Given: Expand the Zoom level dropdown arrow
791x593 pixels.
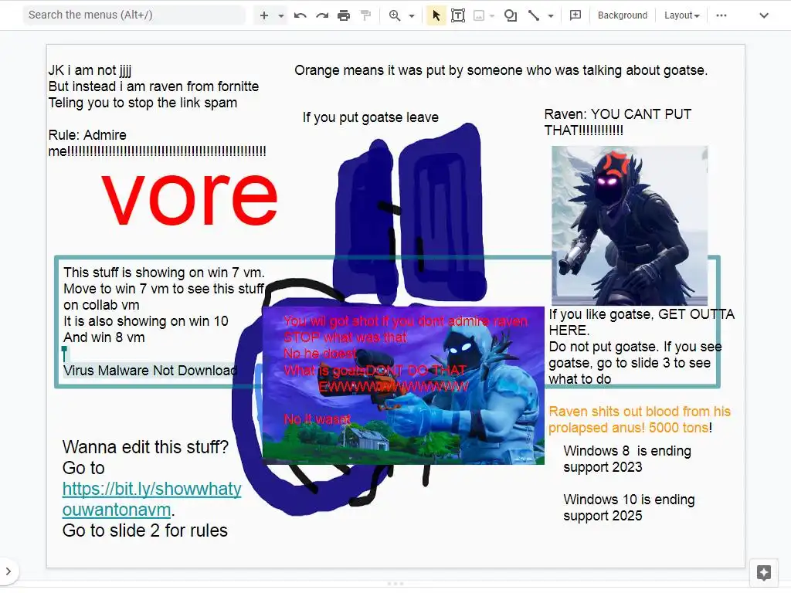Looking at the screenshot, I should point(412,15).
